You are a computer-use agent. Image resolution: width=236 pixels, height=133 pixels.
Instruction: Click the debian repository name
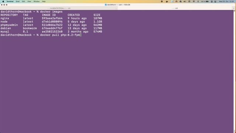6,28
